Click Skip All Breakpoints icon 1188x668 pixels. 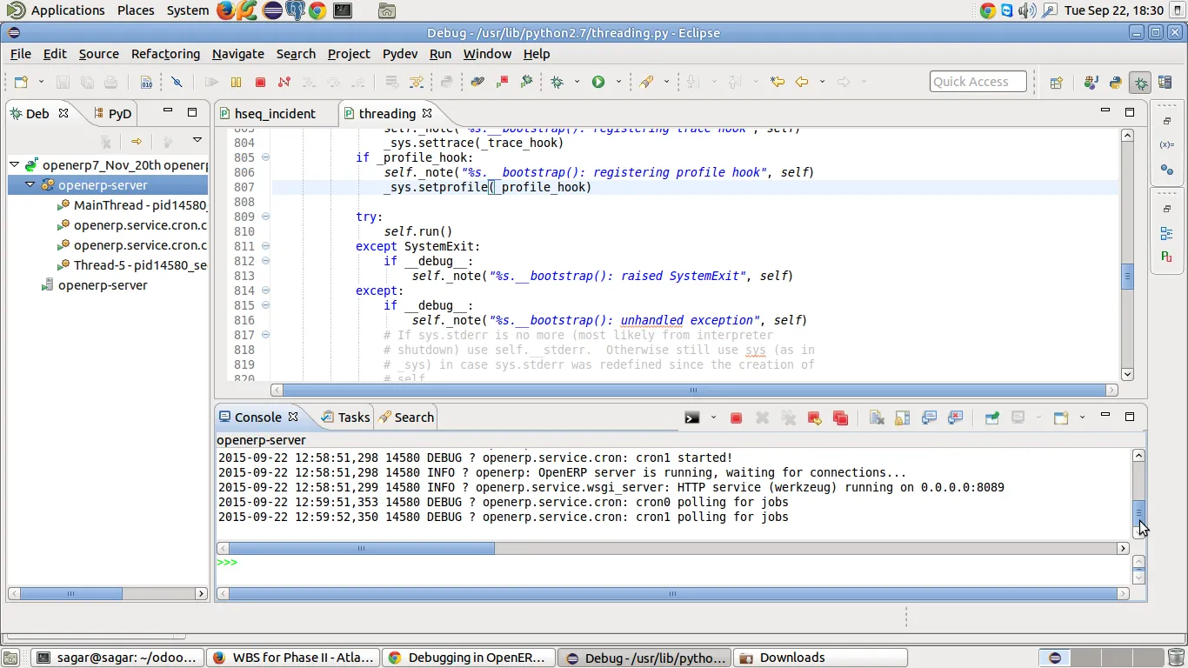click(x=177, y=82)
